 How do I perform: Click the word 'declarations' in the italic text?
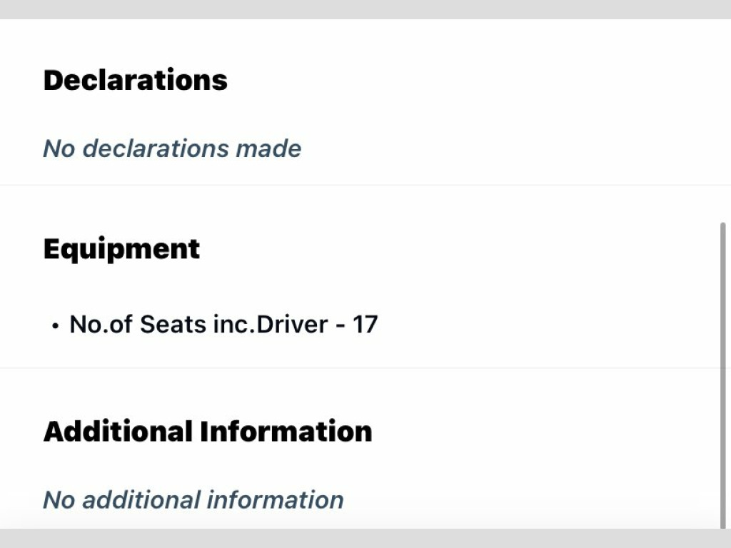(156, 148)
